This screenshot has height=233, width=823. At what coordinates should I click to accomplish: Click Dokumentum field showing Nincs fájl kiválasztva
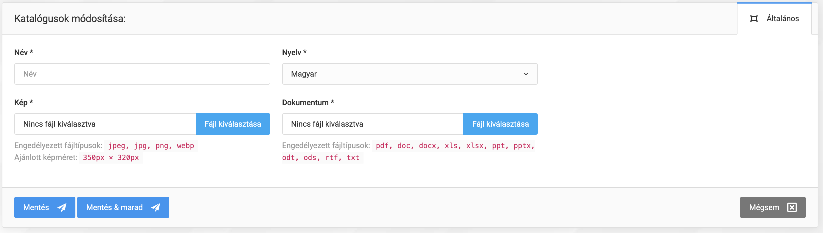pos(372,124)
